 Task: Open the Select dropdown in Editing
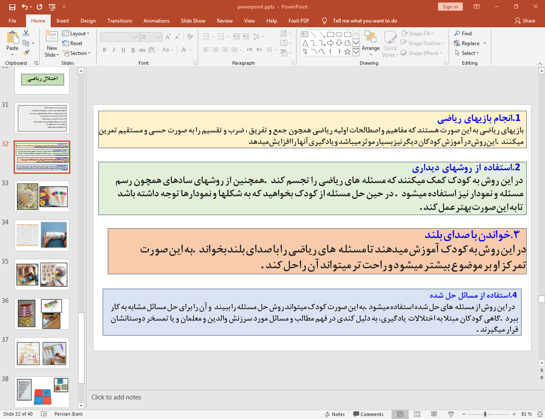coord(467,53)
